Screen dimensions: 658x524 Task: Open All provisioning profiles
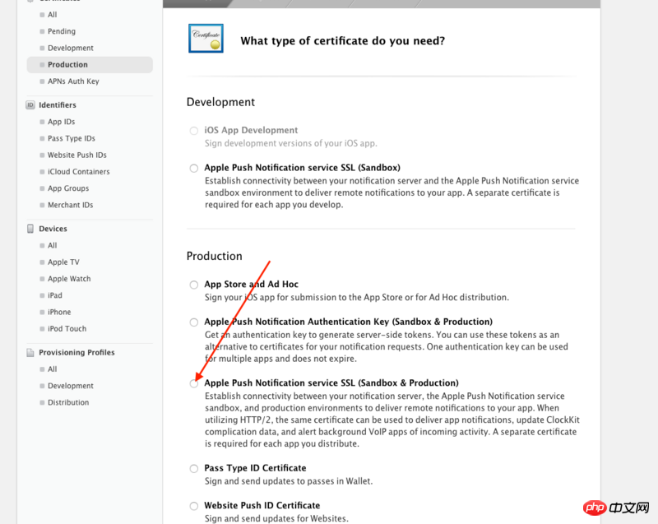pos(53,369)
